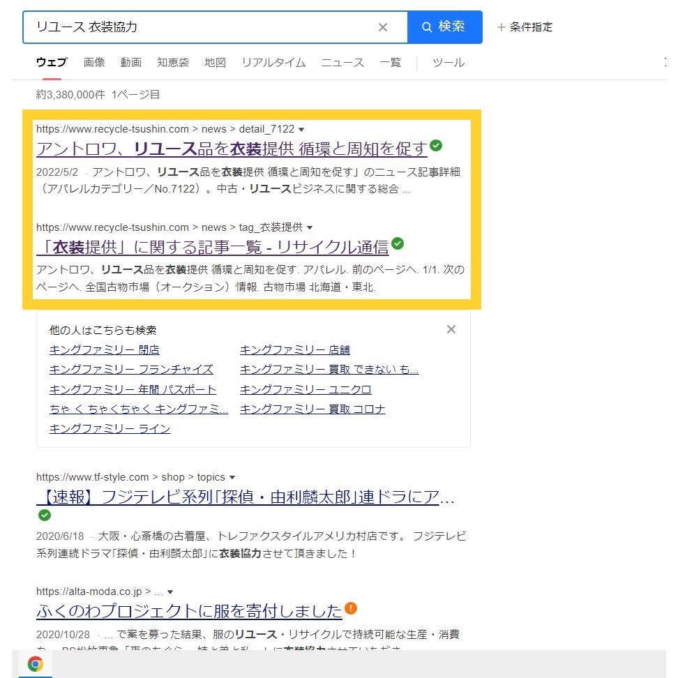Screen dimensions: 678x678
Task: Open 「衣装提供」に関する記事一覧 result link
Action: click(212, 247)
